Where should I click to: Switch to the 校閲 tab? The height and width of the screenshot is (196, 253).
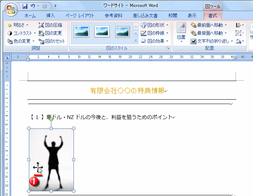point(173,16)
